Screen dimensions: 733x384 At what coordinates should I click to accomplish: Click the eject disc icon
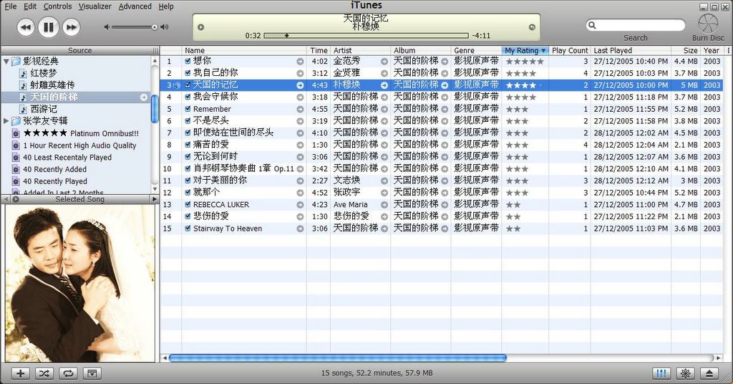point(709,373)
